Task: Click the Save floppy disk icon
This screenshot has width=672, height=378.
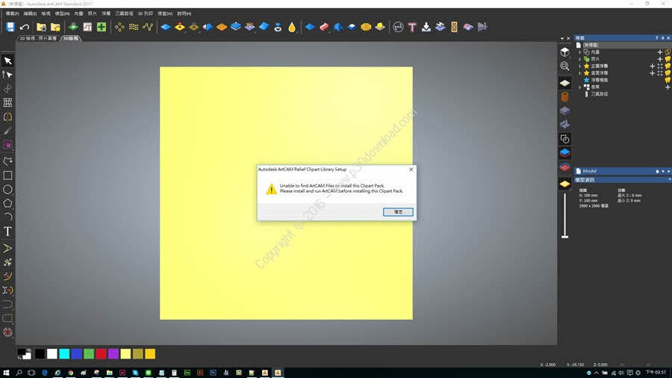Action: 10,27
